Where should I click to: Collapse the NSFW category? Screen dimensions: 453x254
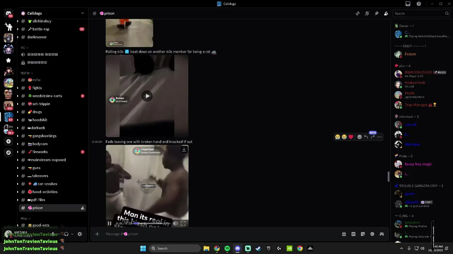[x=26, y=73]
